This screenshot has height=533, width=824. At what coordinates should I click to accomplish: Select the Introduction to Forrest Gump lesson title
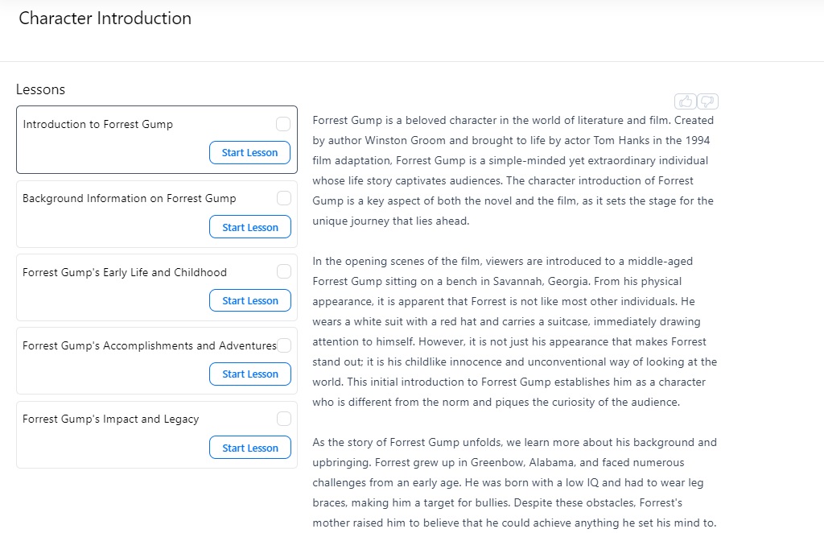98,124
